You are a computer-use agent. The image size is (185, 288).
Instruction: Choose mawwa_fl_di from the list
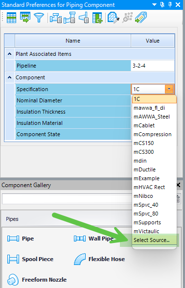tap(154, 108)
